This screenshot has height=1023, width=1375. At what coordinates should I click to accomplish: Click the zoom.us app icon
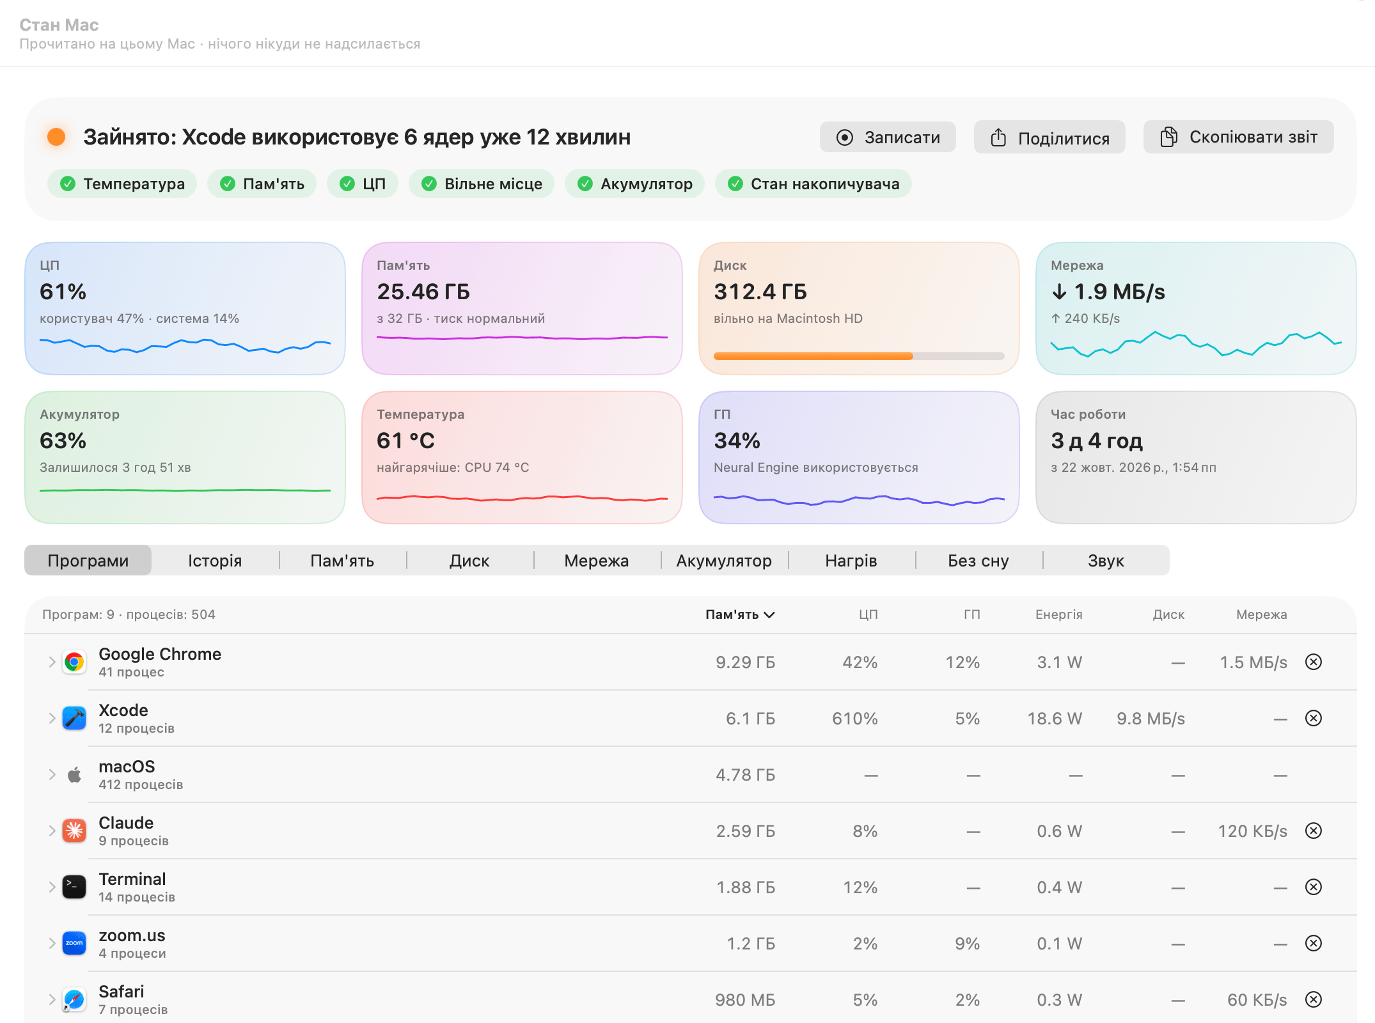(74, 943)
